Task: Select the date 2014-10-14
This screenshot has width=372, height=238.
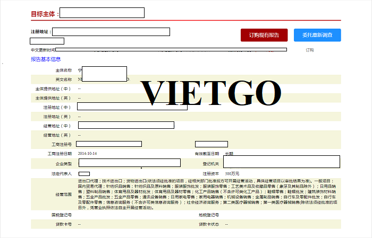Action: coord(87,154)
